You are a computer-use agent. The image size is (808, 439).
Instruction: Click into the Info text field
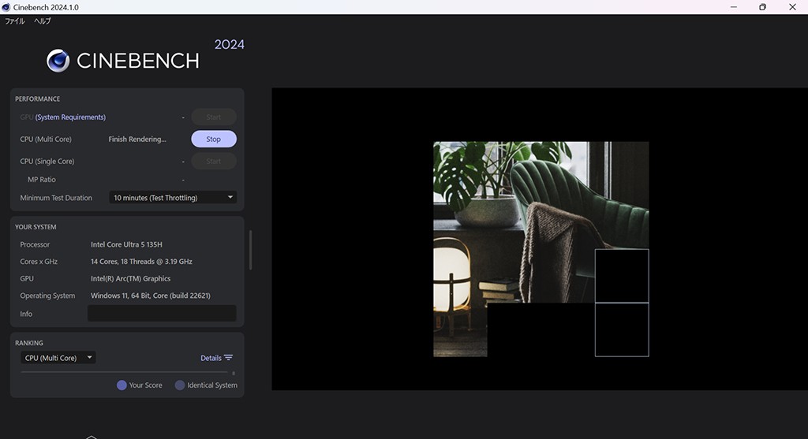(162, 314)
